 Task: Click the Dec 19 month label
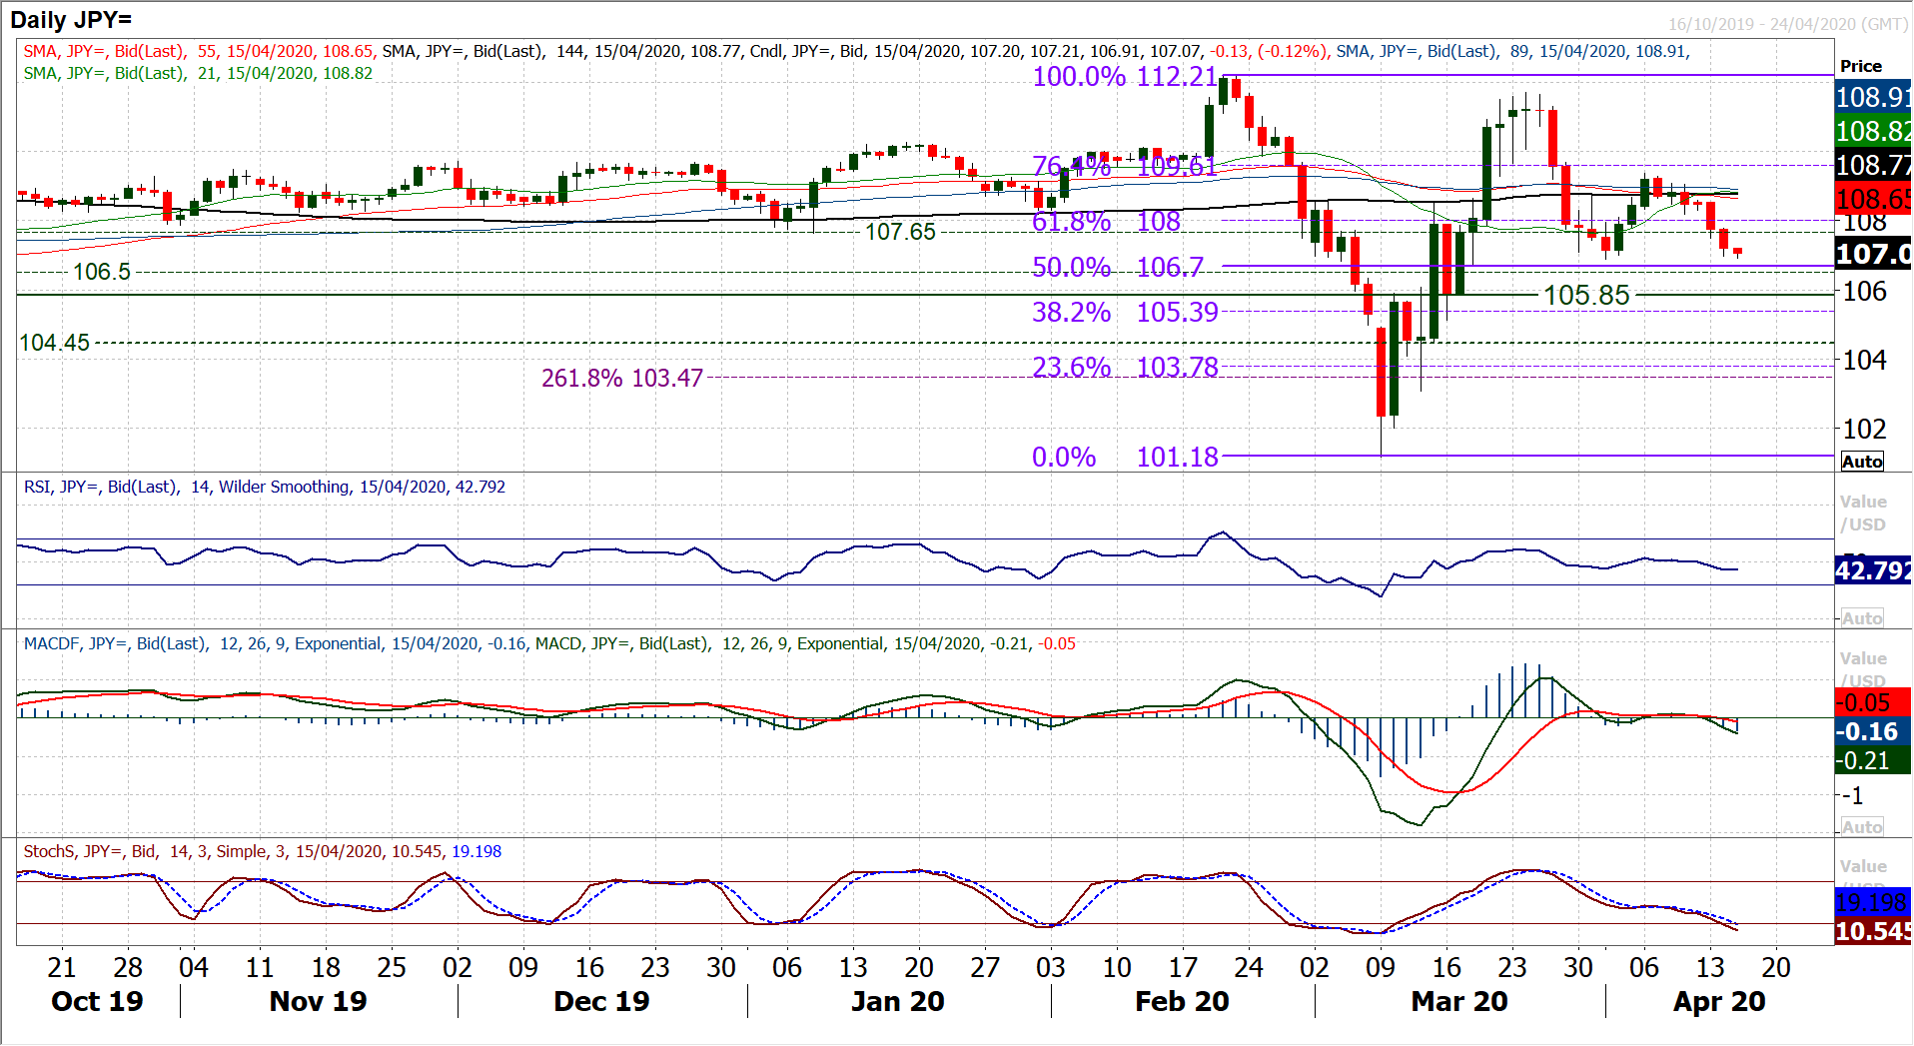point(601,1001)
